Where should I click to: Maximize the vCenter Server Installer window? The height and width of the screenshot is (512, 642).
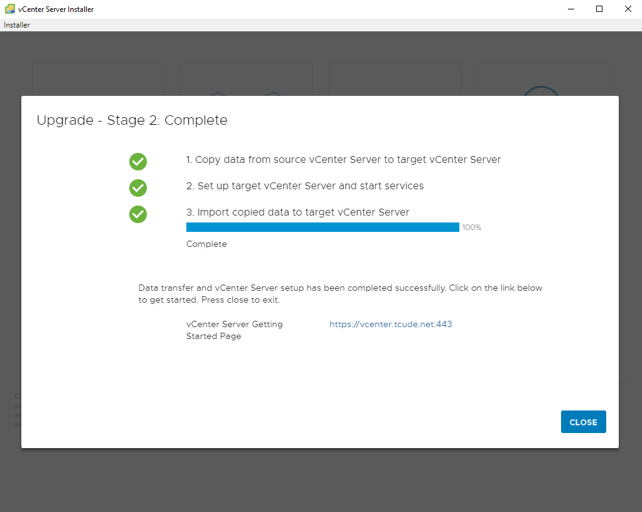point(599,9)
